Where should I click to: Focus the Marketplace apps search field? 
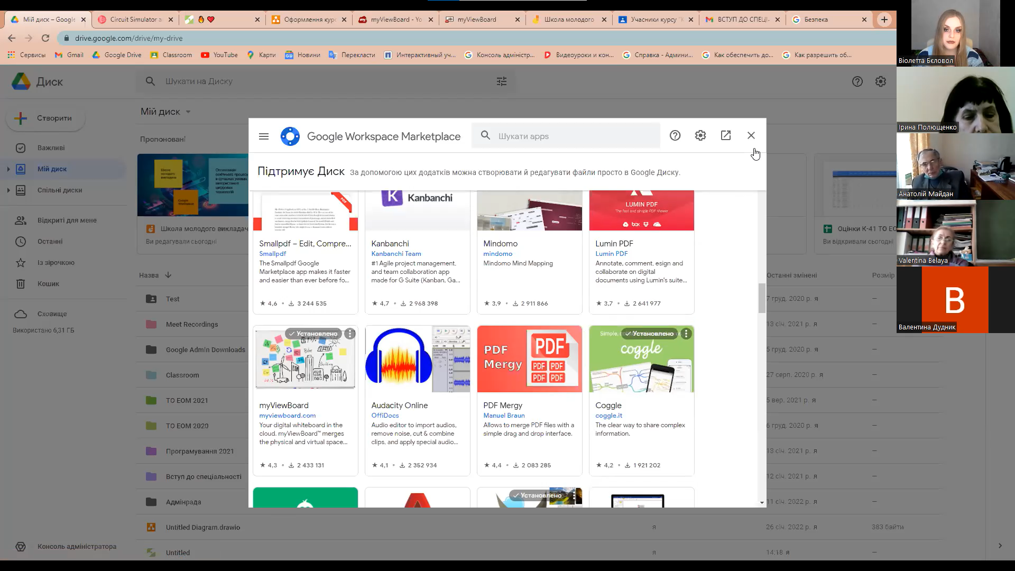(566, 136)
